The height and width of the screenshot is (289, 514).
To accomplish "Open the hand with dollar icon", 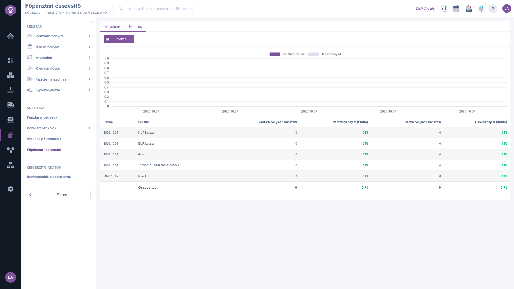I will (x=10, y=90).
